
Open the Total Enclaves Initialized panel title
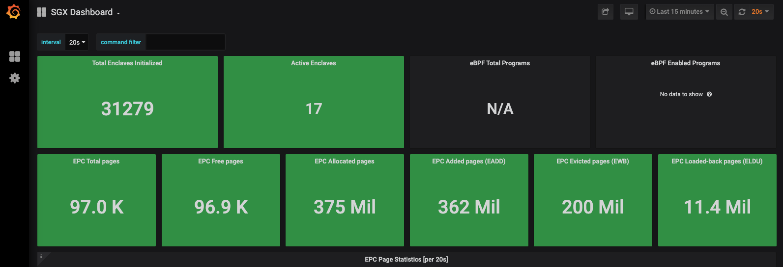pyautogui.click(x=127, y=63)
